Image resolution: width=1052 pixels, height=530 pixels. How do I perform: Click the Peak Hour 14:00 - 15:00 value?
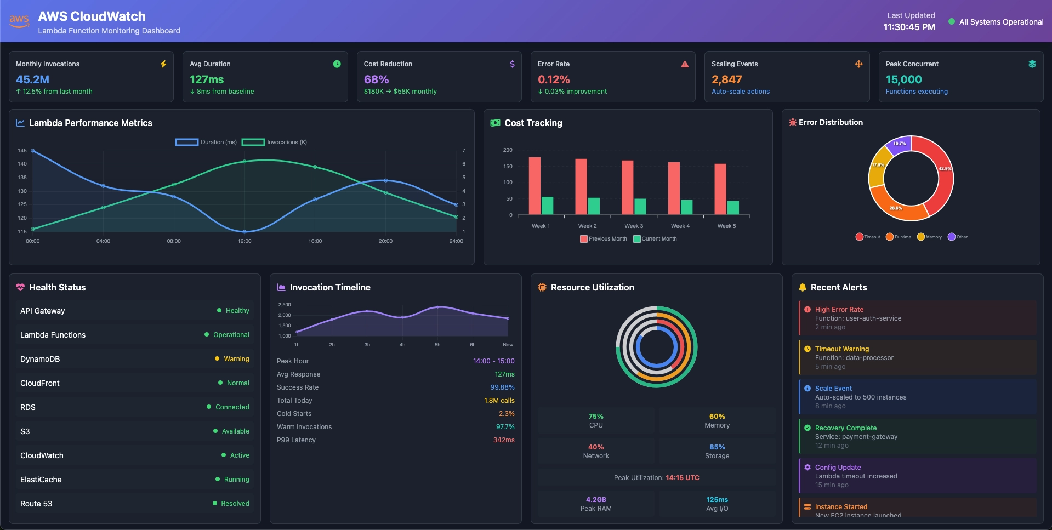coord(493,361)
